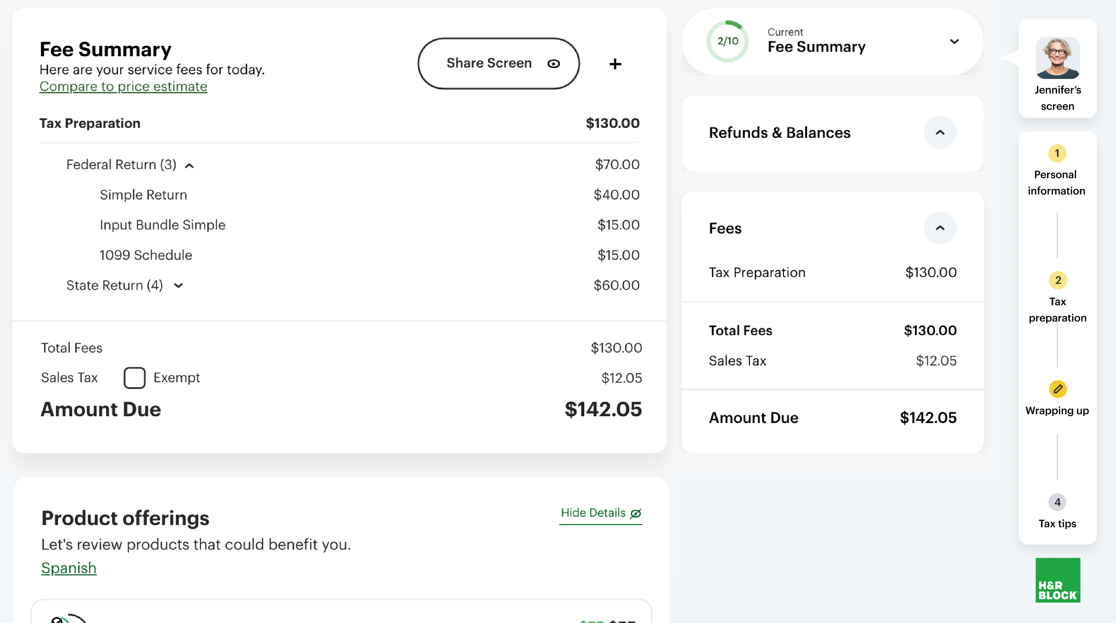Click the H&R Block logo
Viewport: 1116px width, 623px height.
point(1057,580)
